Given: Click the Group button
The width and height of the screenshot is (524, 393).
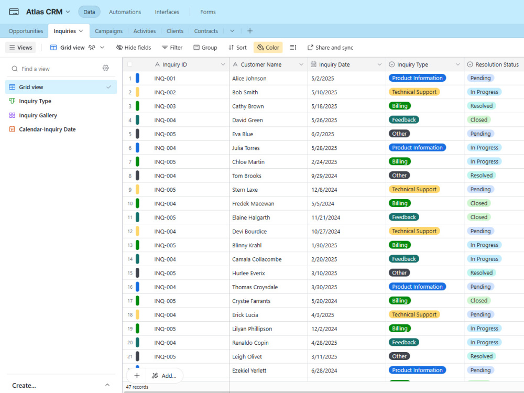Looking at the screenshot, I should tap(205, 48).
